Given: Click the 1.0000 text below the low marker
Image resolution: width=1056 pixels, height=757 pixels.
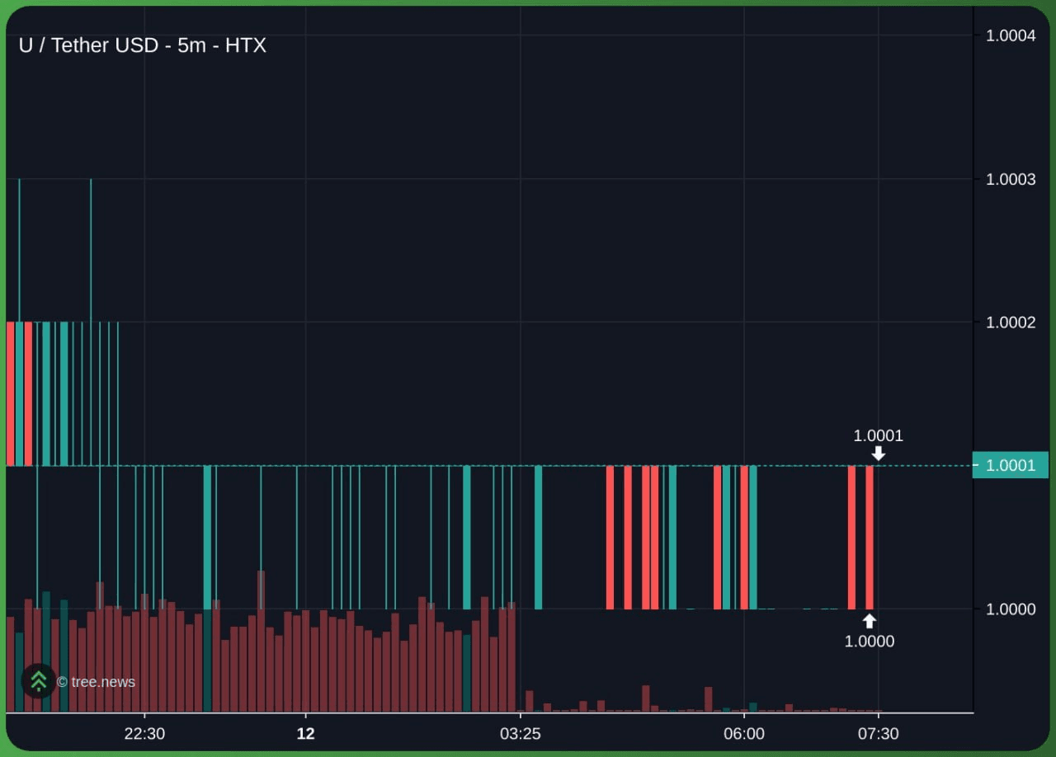Looking at the screenshot, I should [x=869, y=642].
